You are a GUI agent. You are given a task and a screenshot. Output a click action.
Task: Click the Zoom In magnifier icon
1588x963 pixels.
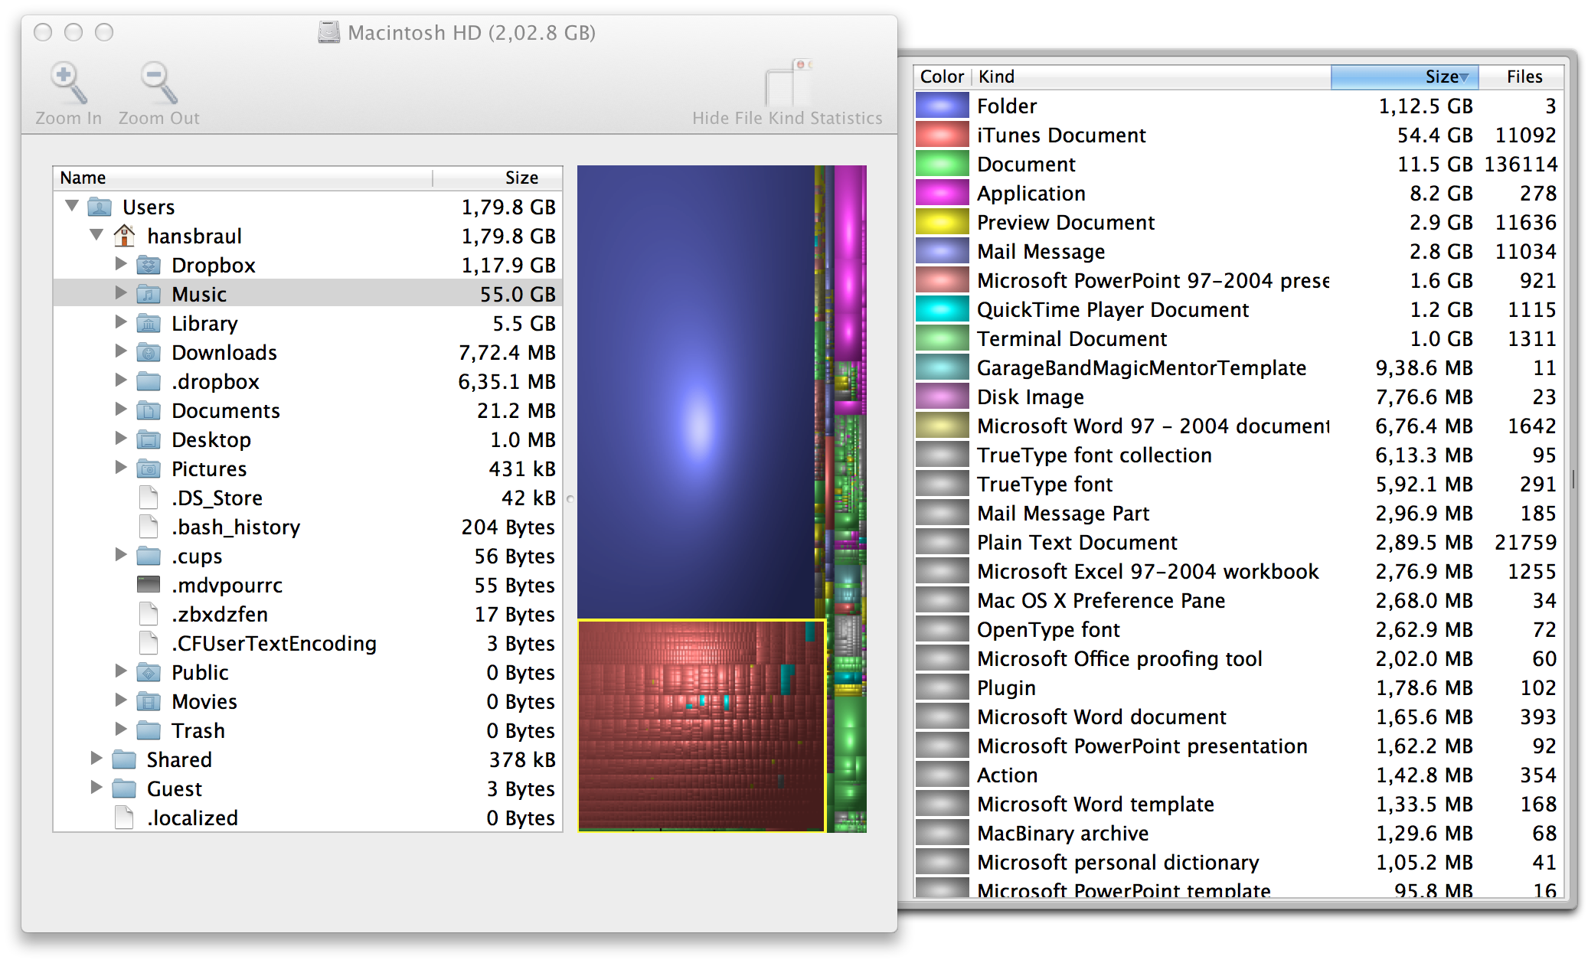(68, 83)
